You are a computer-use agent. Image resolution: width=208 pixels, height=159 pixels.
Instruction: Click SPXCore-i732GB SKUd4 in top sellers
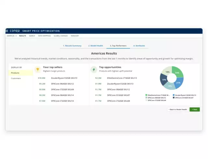(62, 89)
